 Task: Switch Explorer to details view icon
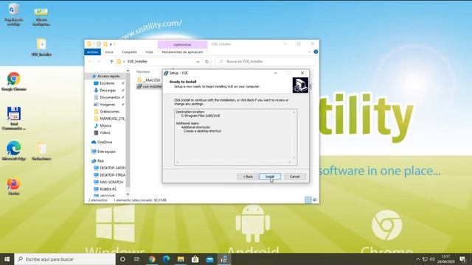308,200
